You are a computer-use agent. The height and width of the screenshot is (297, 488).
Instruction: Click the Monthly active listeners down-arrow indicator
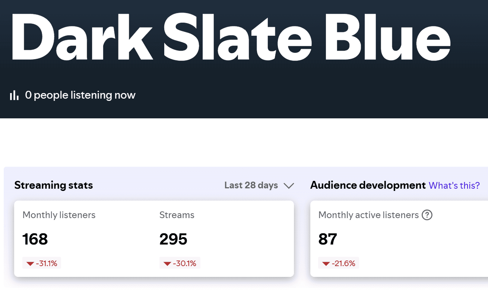326,264
